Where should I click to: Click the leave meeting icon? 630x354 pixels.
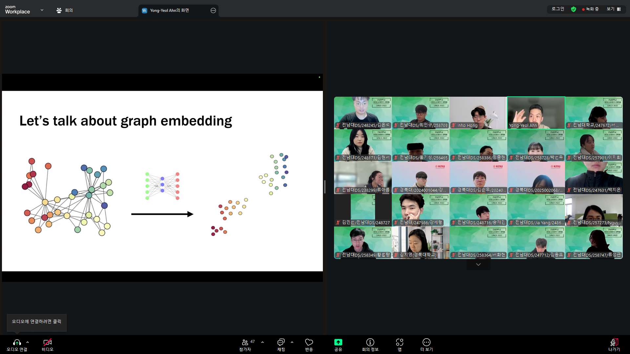[614, 343]
